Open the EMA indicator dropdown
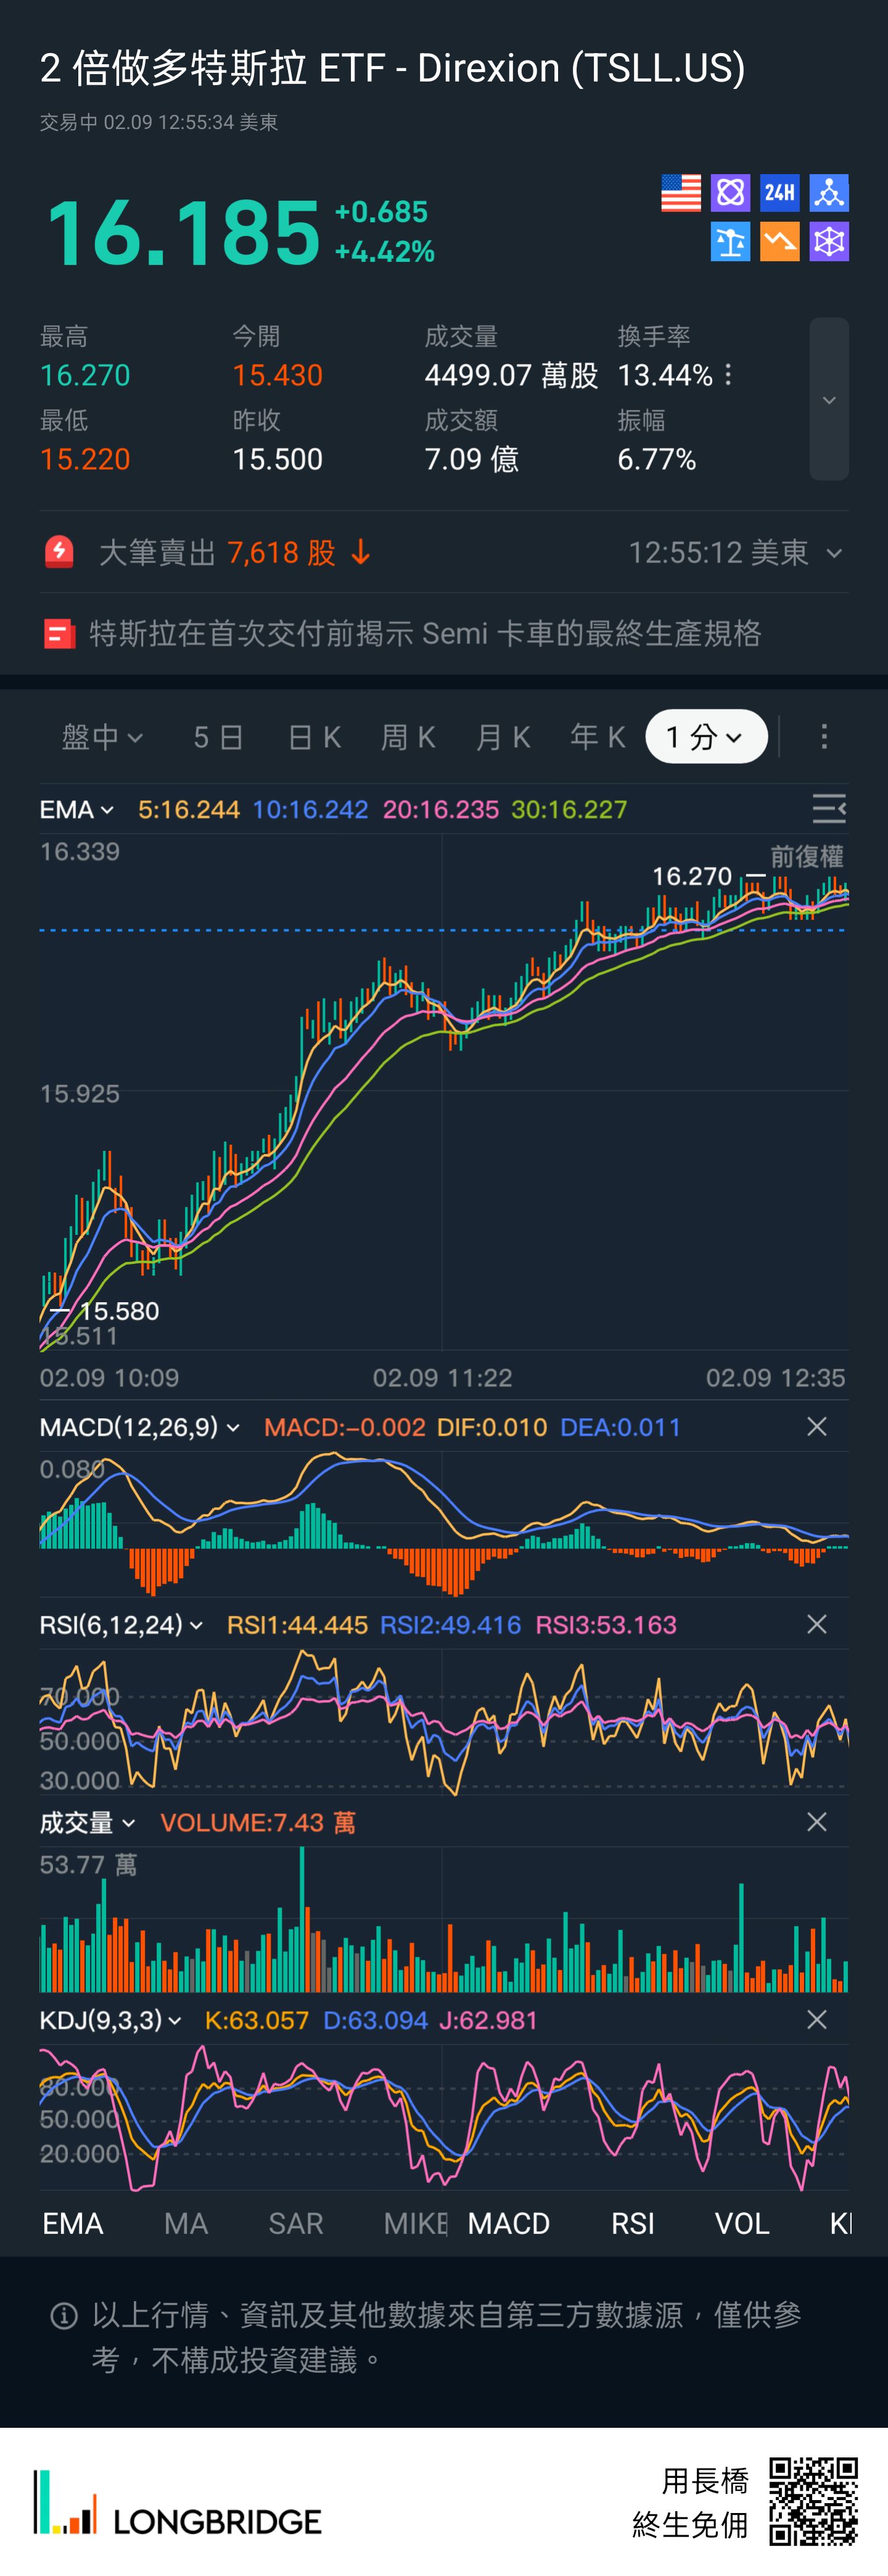The height and width of the screenshot is (2576, 888). 77,809
